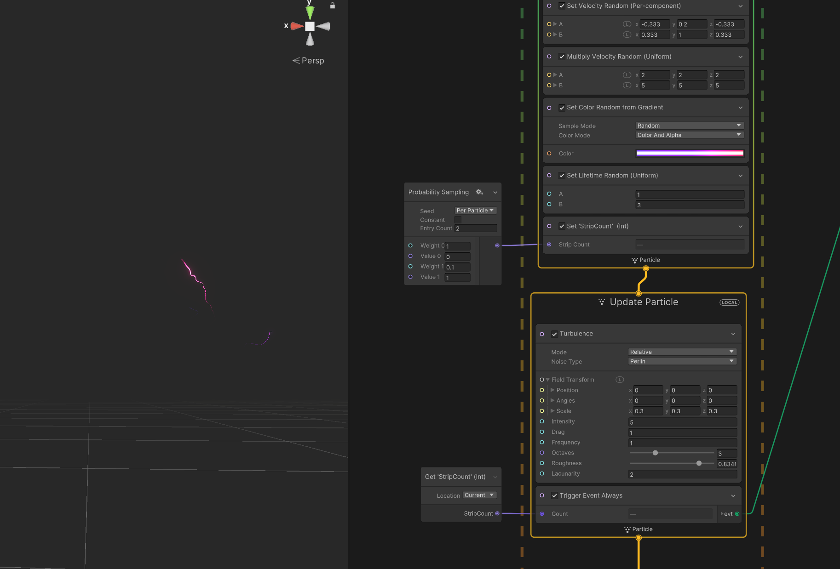Image resolution: width=840 pixels, height=569 pixels.
Task: Click the Strip Count input port
Action: [x=549, y=245]
